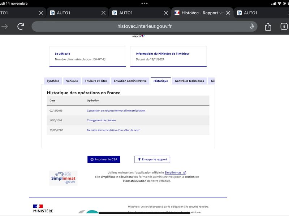Tap the forward navigation arrow
This screenshot has height=216, width=289.
5,26
